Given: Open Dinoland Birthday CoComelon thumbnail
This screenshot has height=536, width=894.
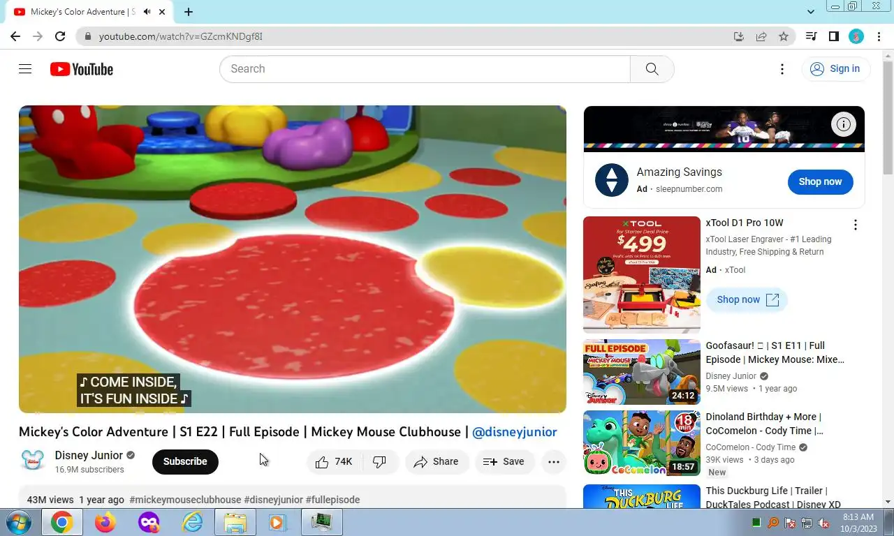Looking at the screenshot, I should coord(642,443).
